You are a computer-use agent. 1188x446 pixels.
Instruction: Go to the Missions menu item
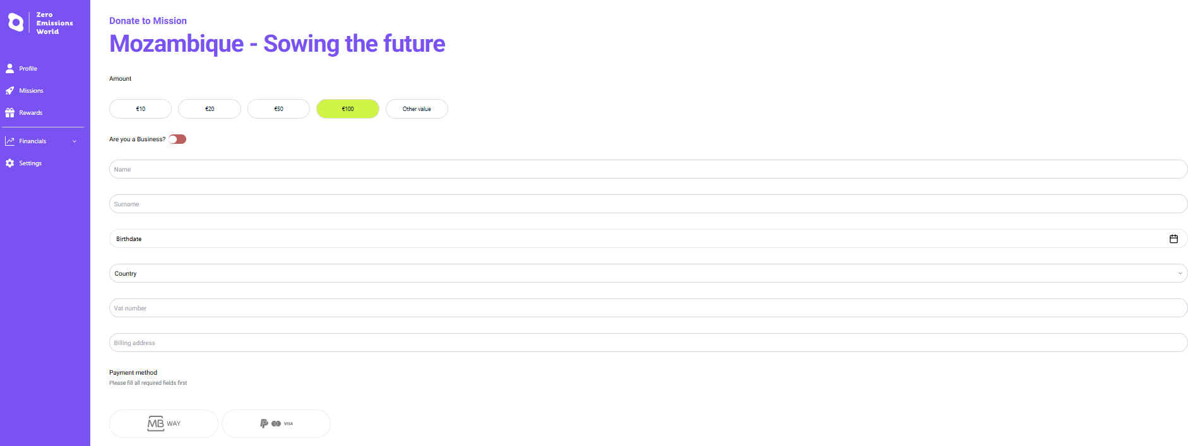coord(31,91)
